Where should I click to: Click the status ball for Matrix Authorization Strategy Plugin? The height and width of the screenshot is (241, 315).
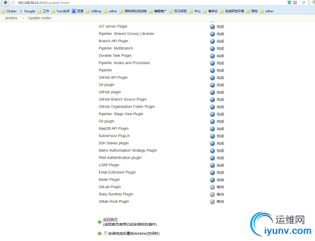(212, 150)
